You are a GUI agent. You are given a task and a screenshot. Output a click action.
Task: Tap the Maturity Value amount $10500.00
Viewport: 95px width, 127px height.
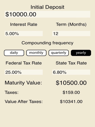click(71, 83)
